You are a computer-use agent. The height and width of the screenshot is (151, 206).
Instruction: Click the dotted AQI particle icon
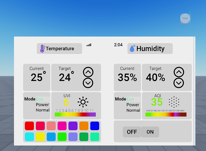(x=174, y=102)
